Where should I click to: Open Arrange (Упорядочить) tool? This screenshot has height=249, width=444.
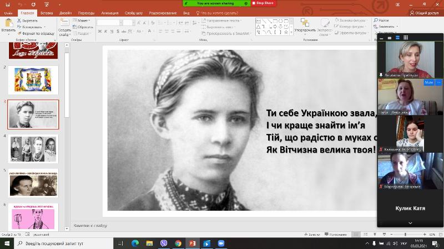click(x=305, y=24)
